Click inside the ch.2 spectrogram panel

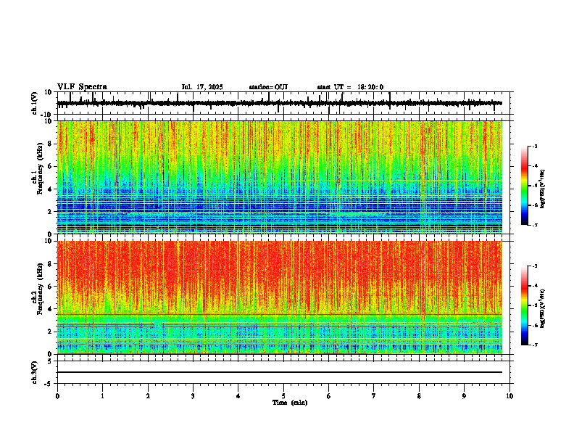pyautogui.click(x=280, y=297)
